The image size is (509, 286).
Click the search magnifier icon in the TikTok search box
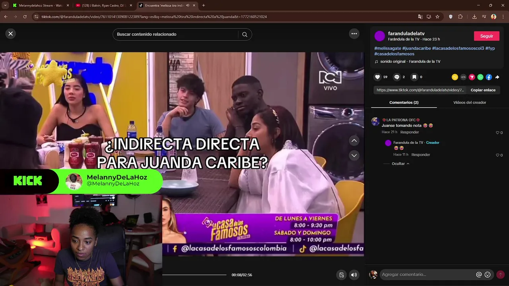[x=245, y=35]
